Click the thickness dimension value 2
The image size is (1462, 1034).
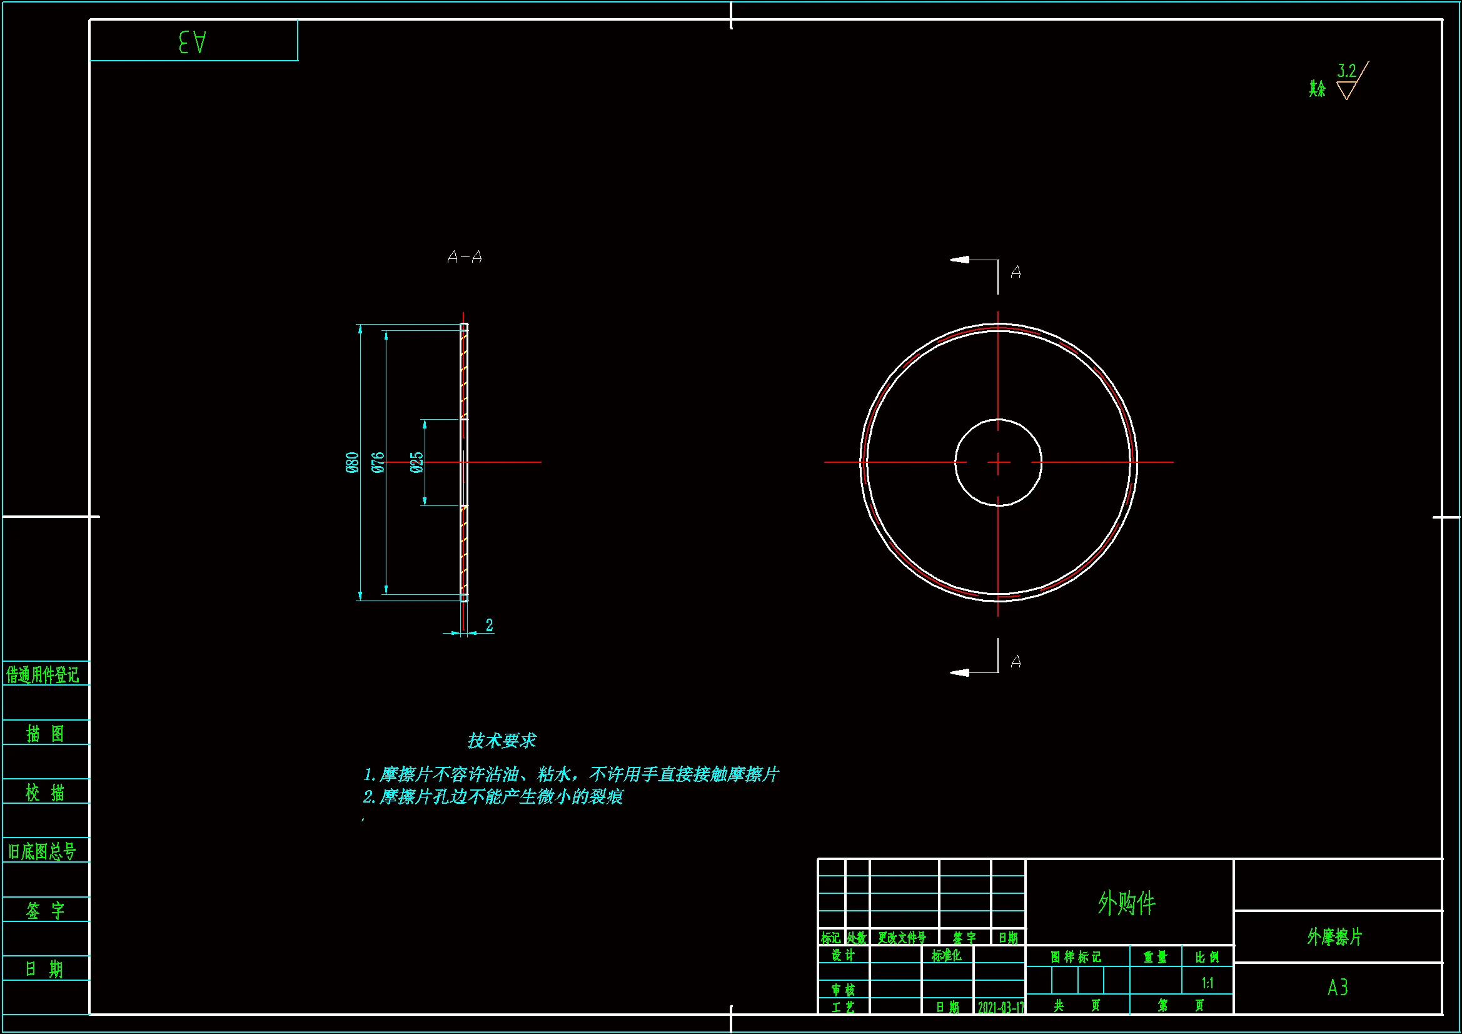coord(489,625)
